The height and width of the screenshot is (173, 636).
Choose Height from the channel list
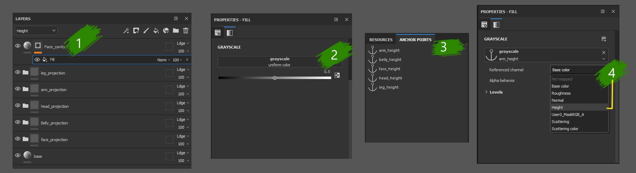[x=557, y=107]
